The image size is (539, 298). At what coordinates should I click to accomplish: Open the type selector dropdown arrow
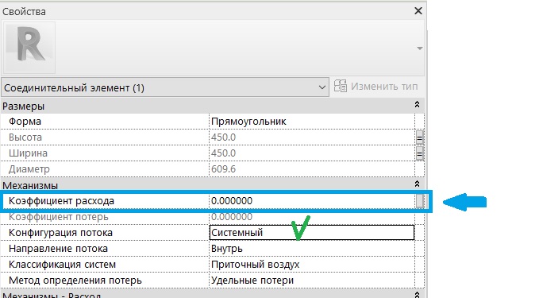420,48
